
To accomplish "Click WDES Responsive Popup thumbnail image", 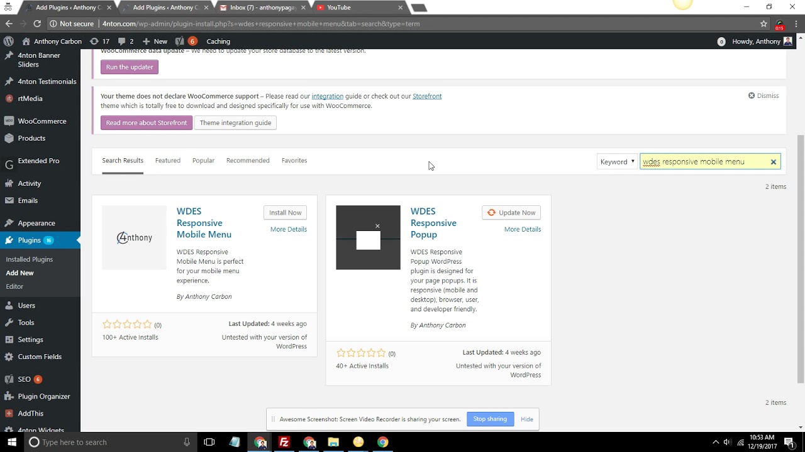I will [368, 237].
